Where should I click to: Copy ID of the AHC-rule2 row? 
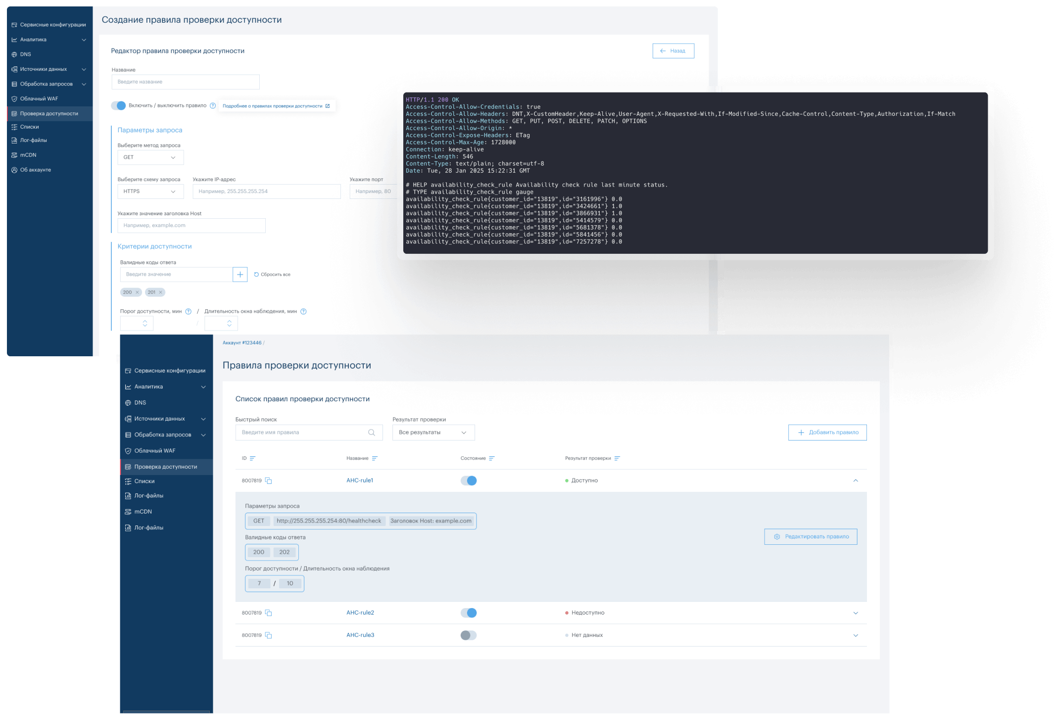click(x=268, y=613)
